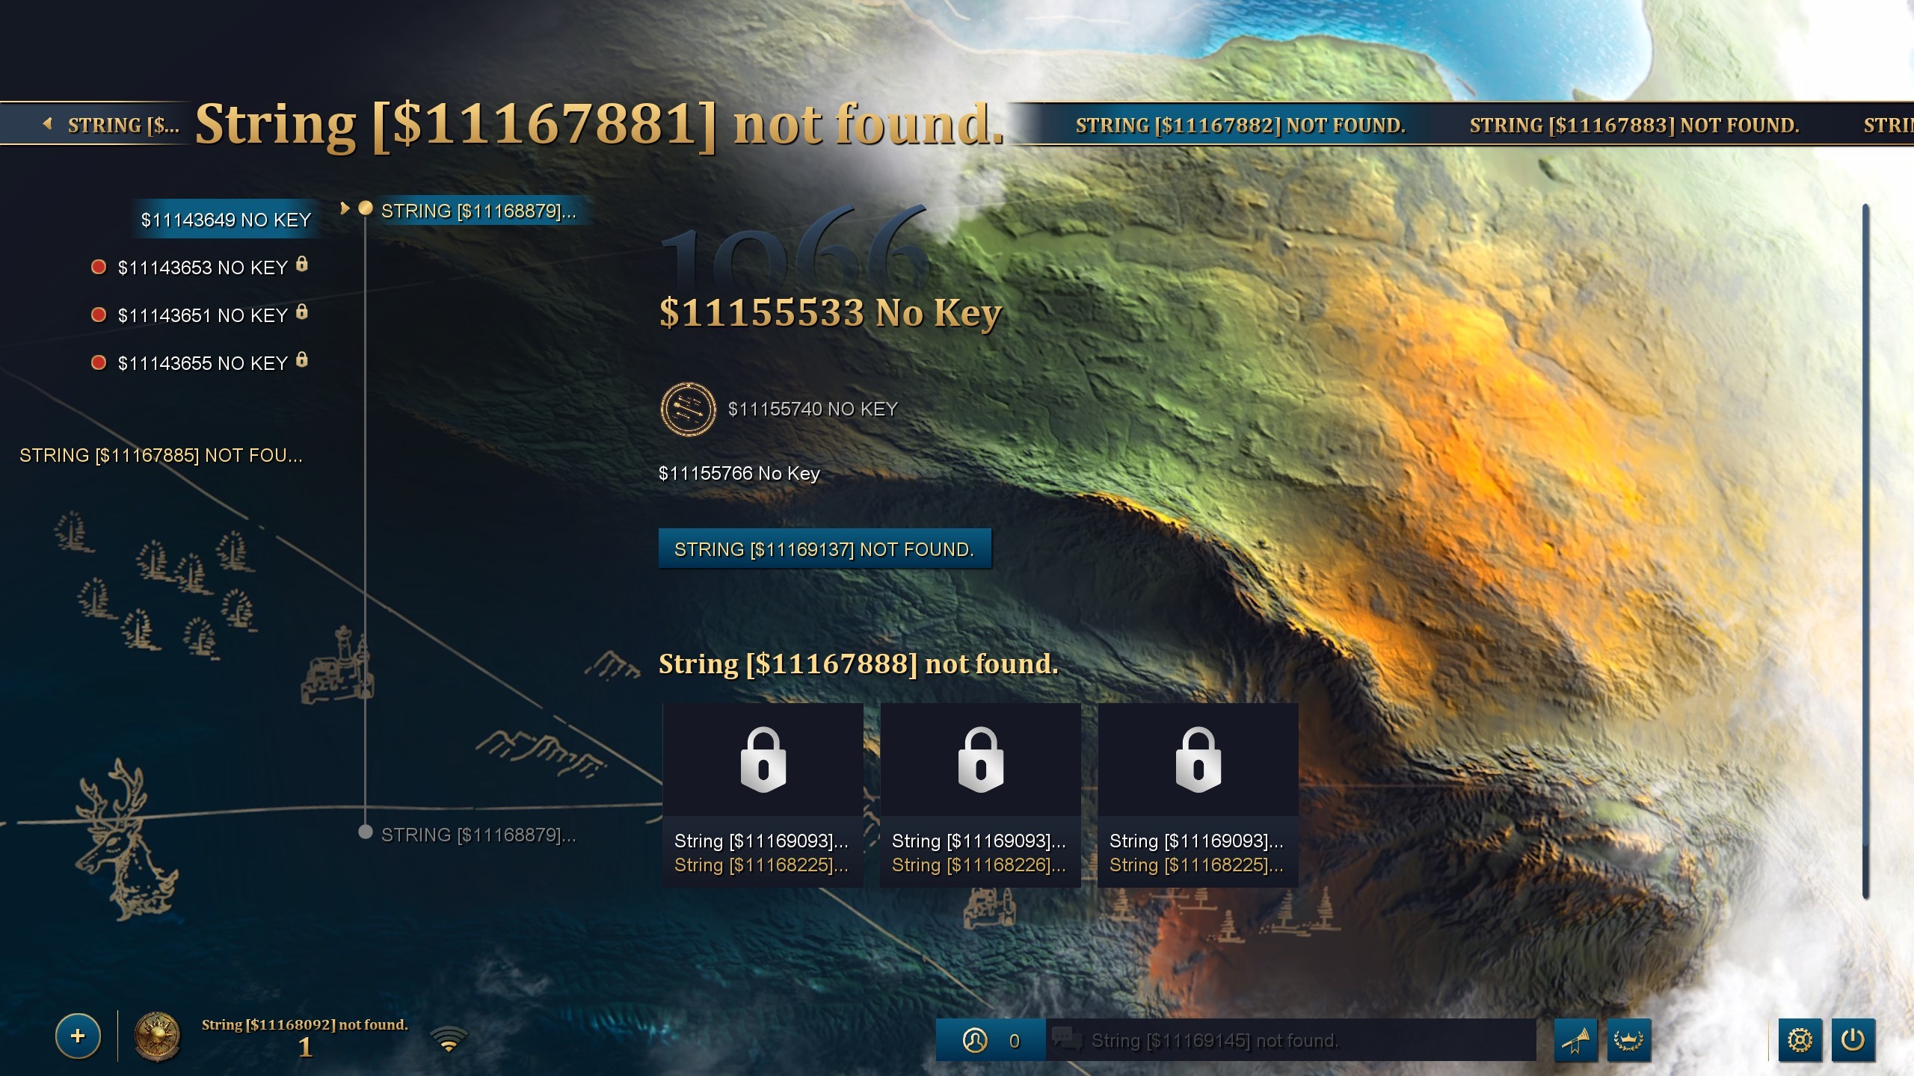Expand the arrow beside STRING [$11168879] top node
This screenshot has height=1076, width=1914.
point(345,208)
